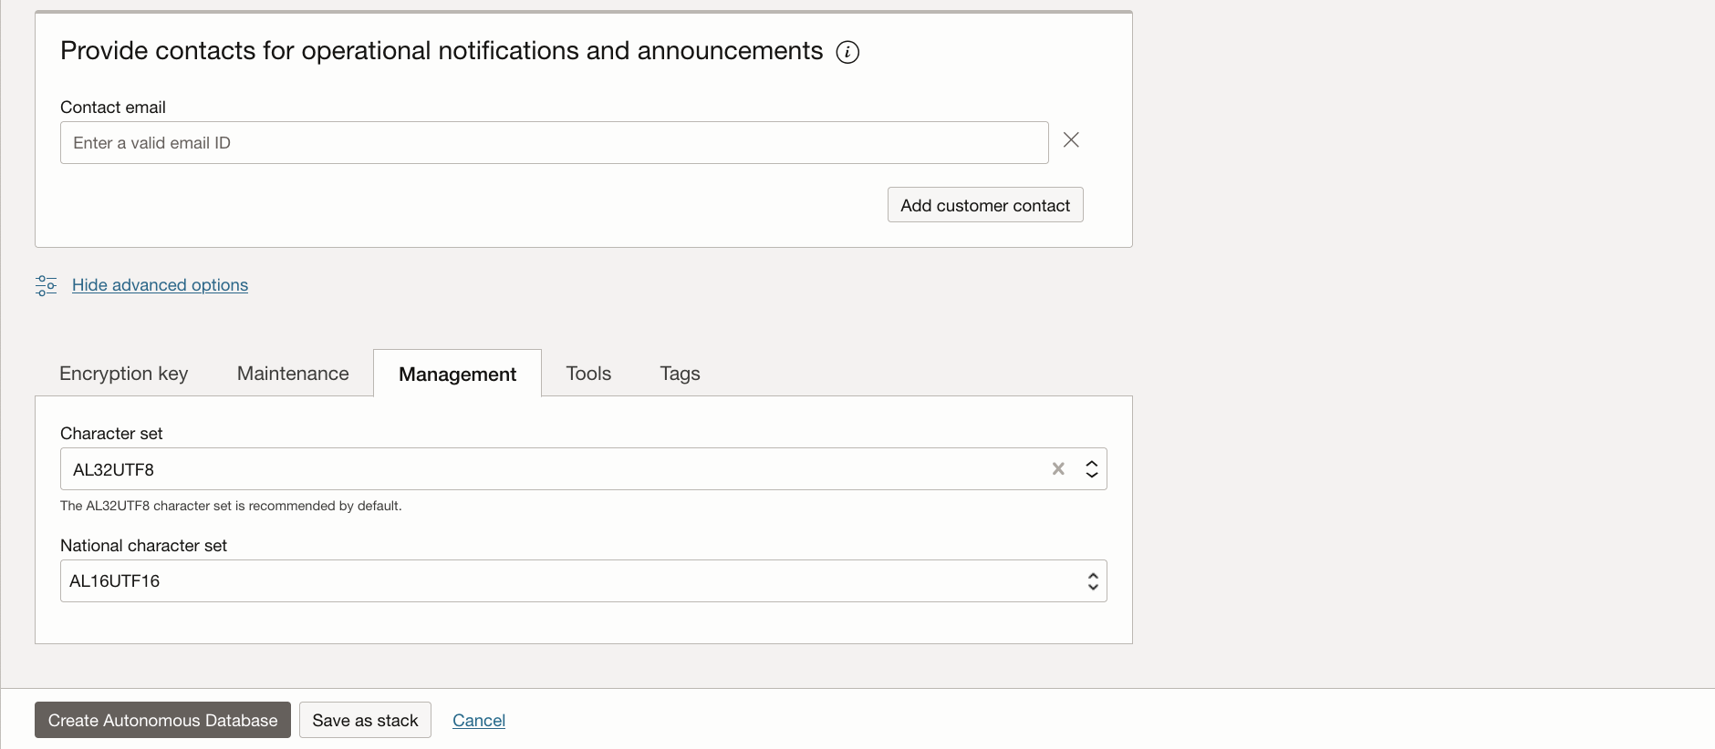This screenshot has height=749, width=1715.
Task: Click the advanced options sliders icon
Action: point(46,285)
